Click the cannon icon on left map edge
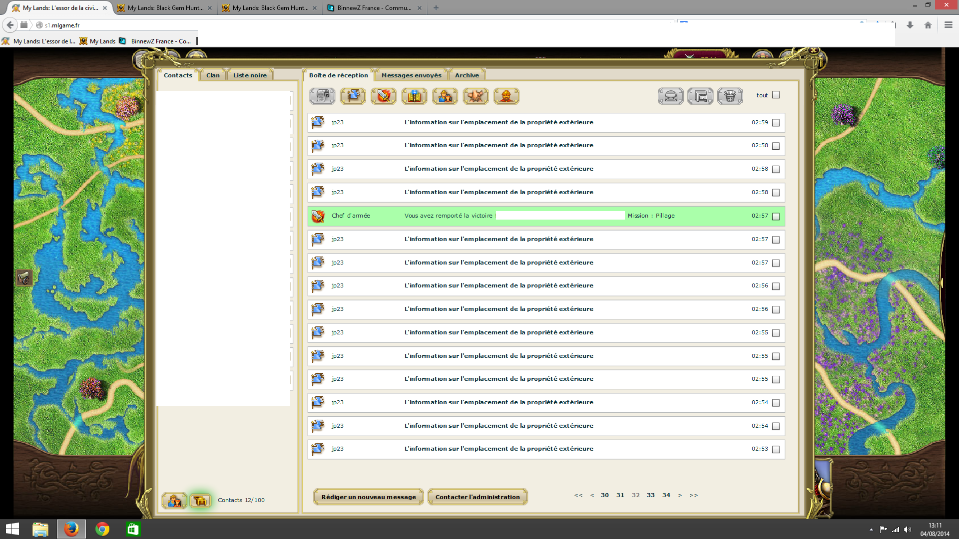The width and height of the screenshot is (959, 539). (x=23, y=277)
